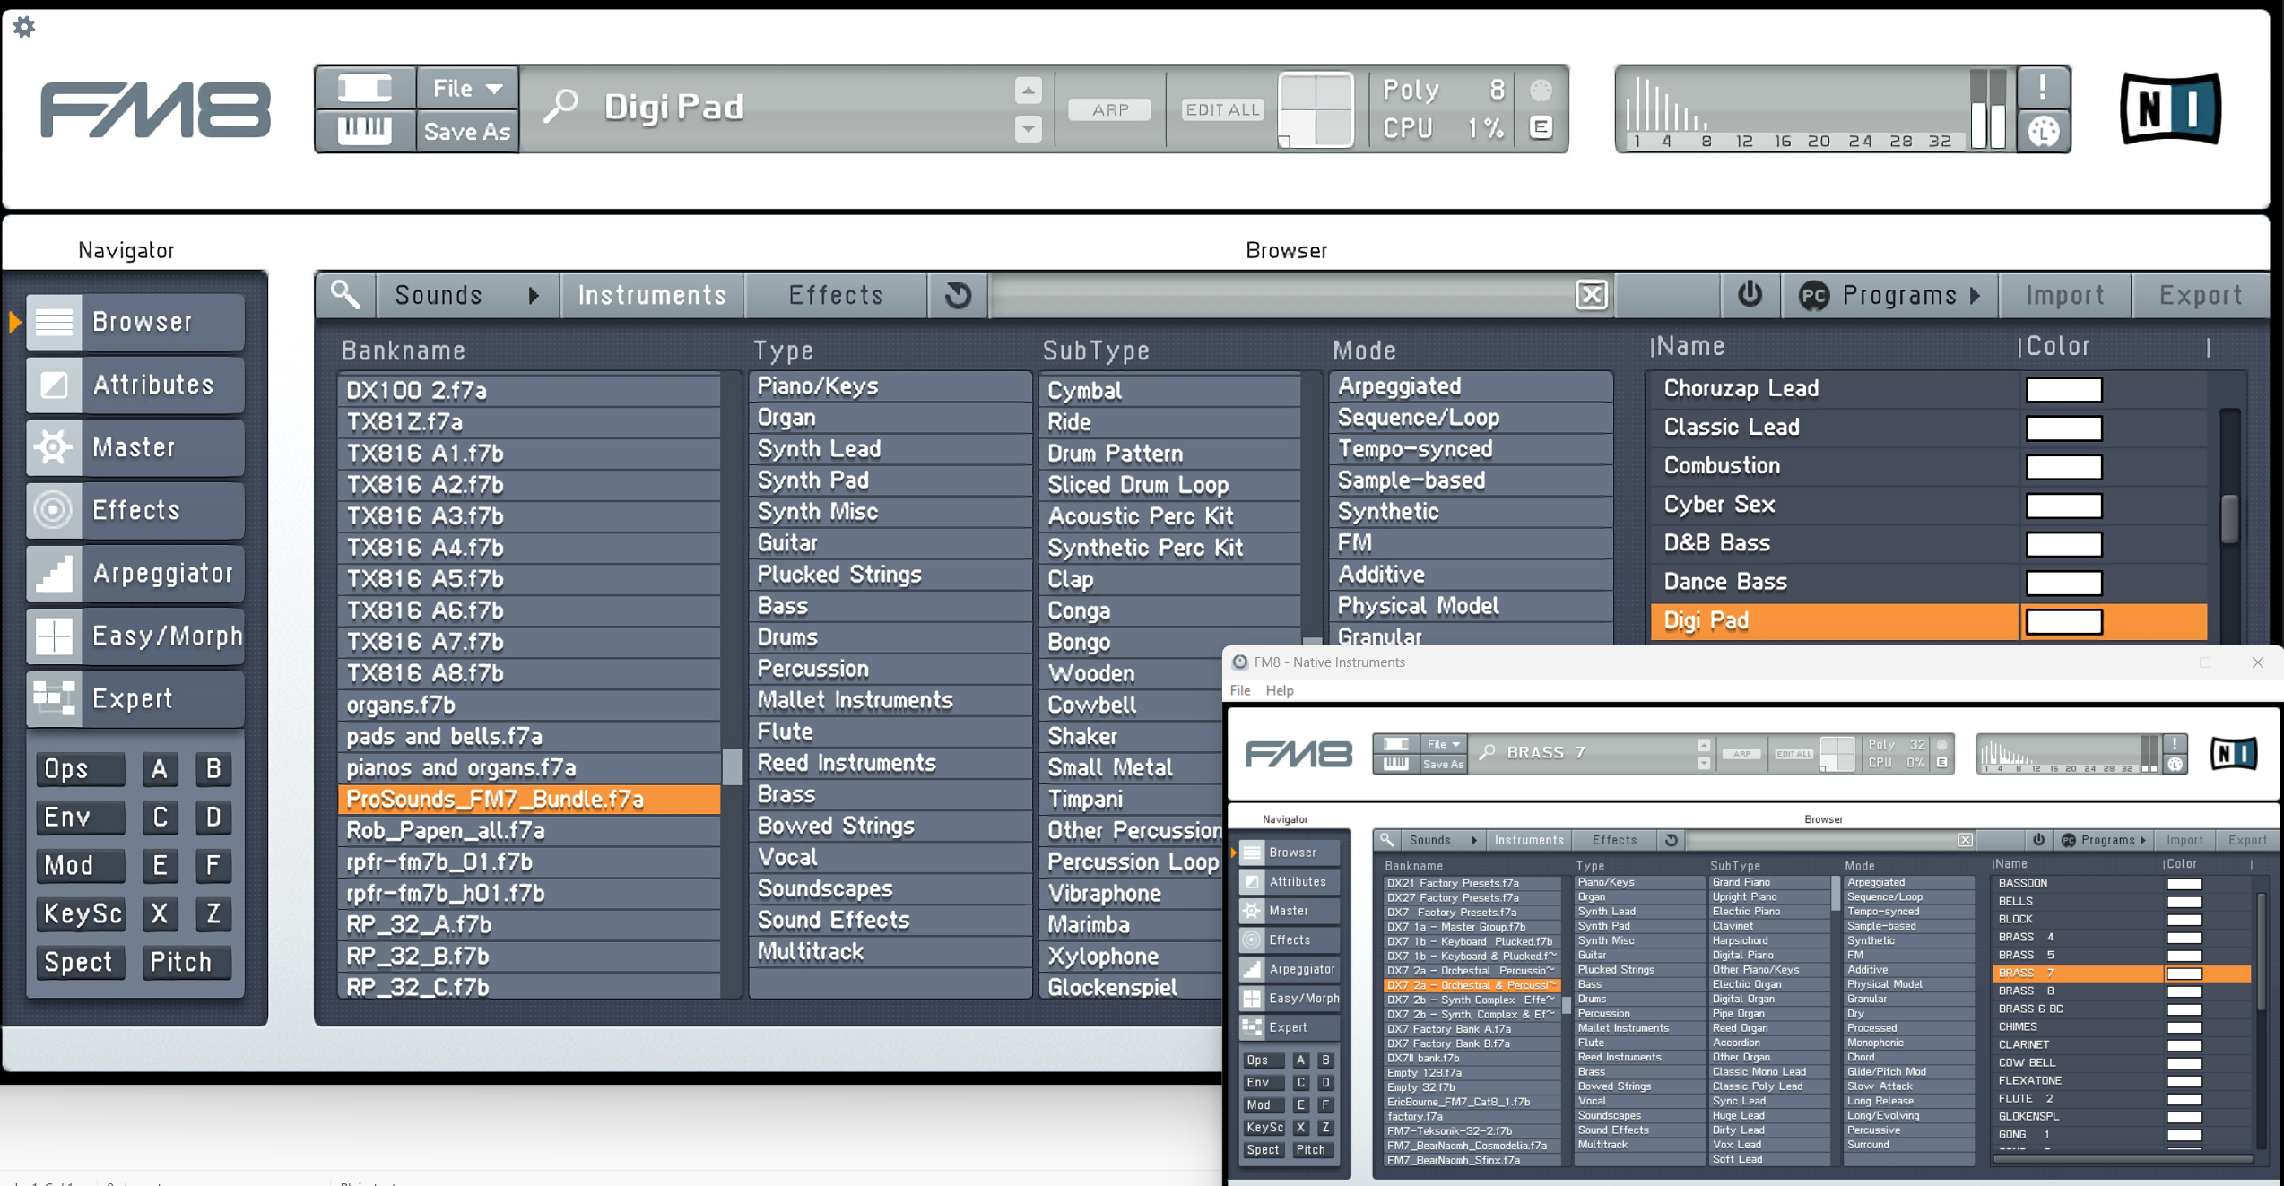Click the morph square pad in the large FM8 header
This screenshot has height=1186, width=2284.
pyautogui.click(x=1316, y=109)
